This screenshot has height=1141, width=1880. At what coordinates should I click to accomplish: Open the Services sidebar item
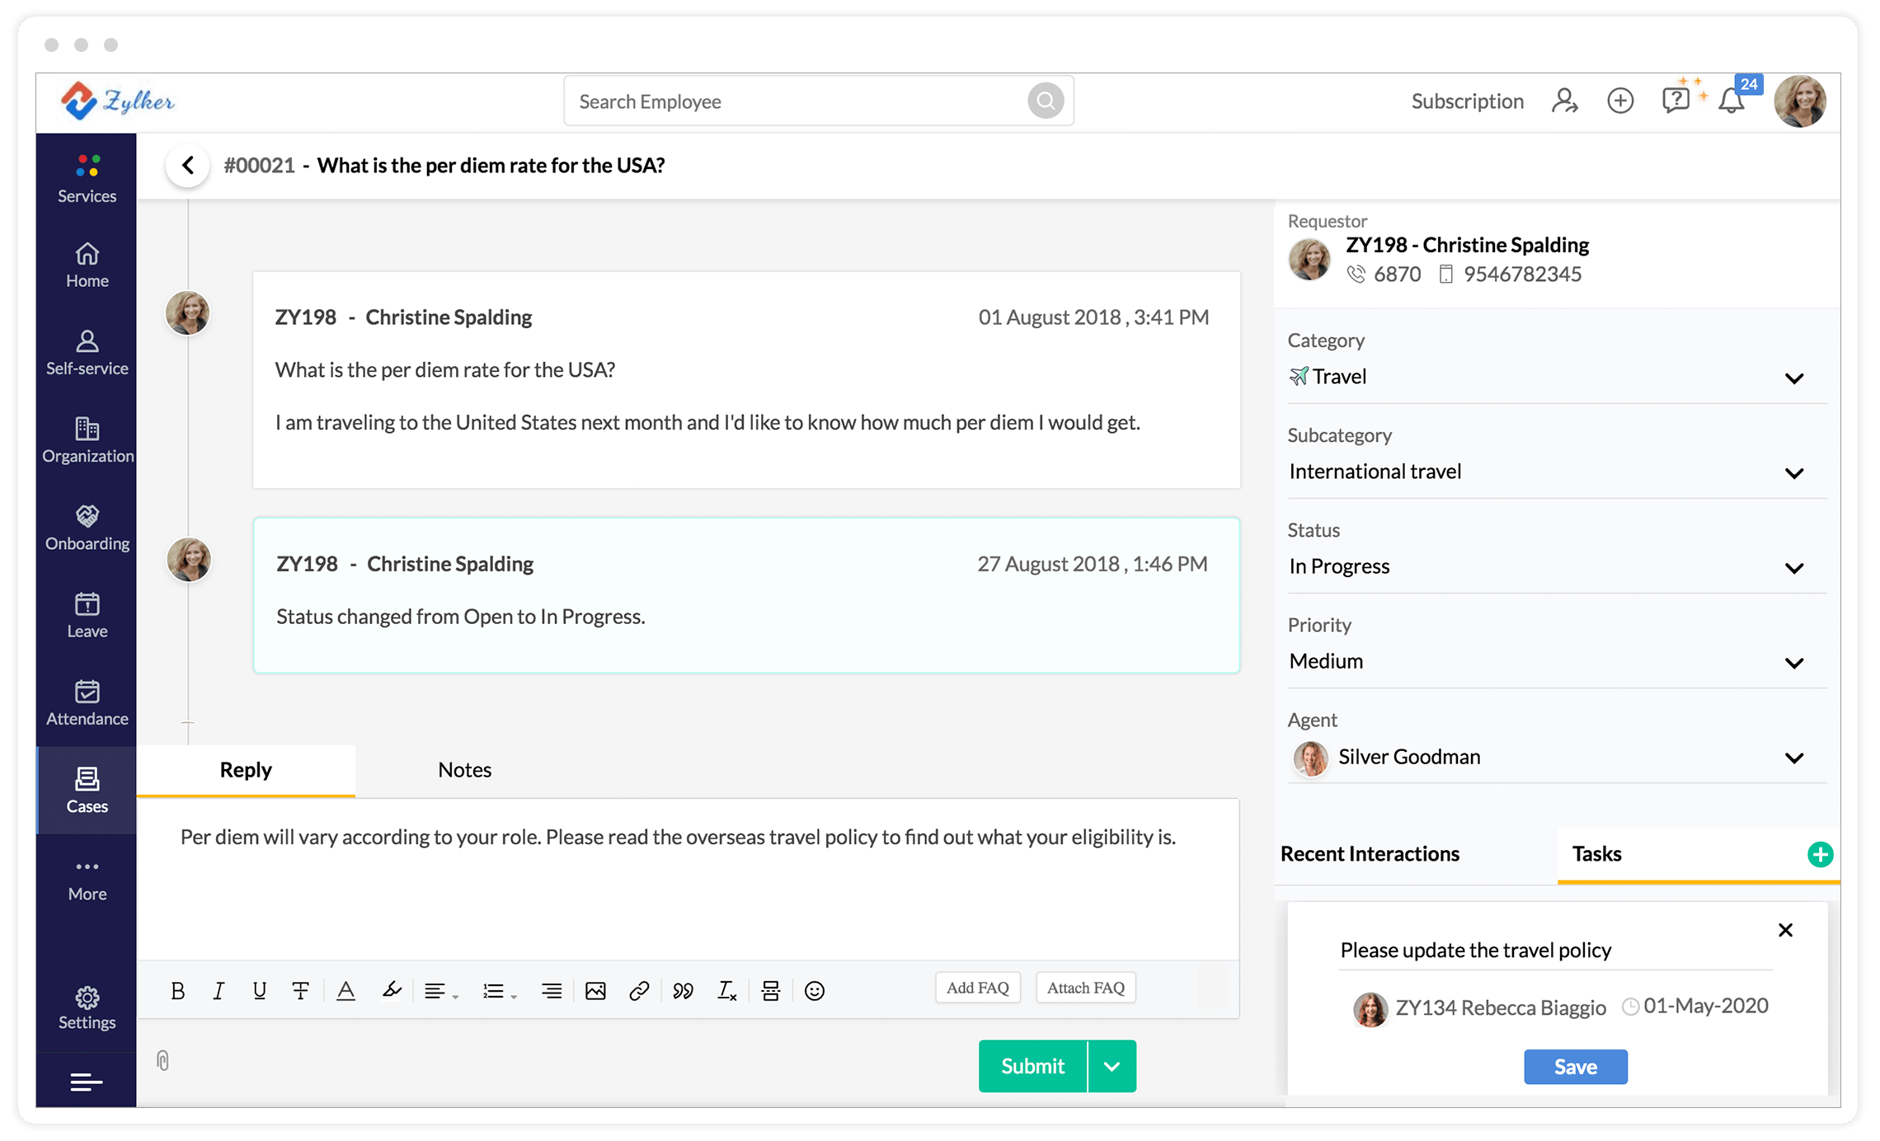click(x=87, y=178)
